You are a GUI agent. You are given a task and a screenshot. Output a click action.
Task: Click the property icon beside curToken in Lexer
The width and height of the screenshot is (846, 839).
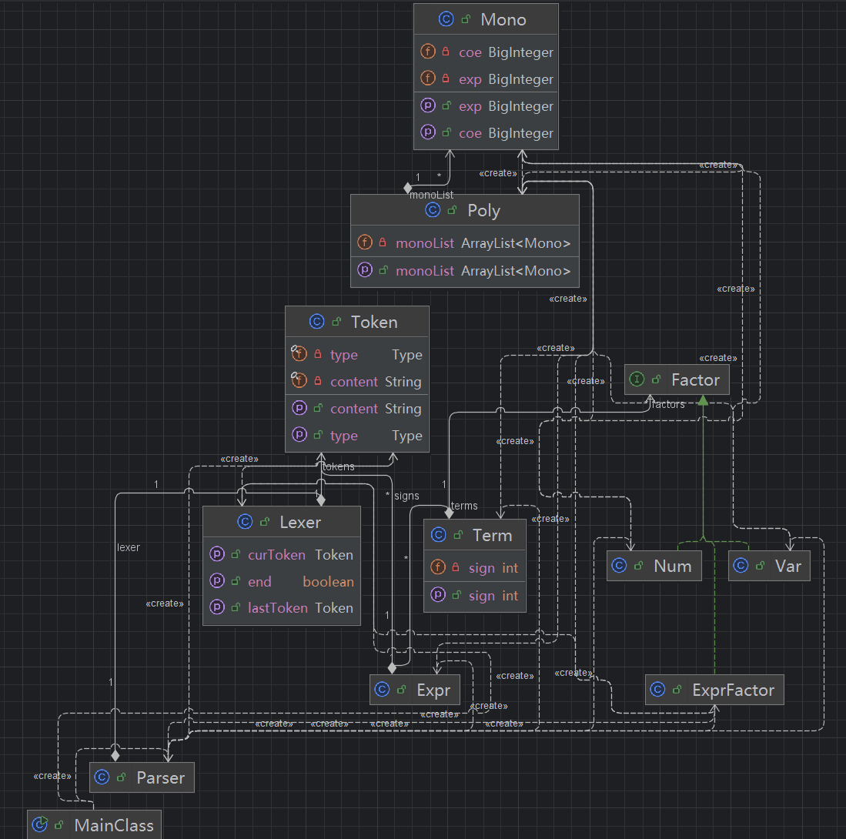click(x=217, y=554)
